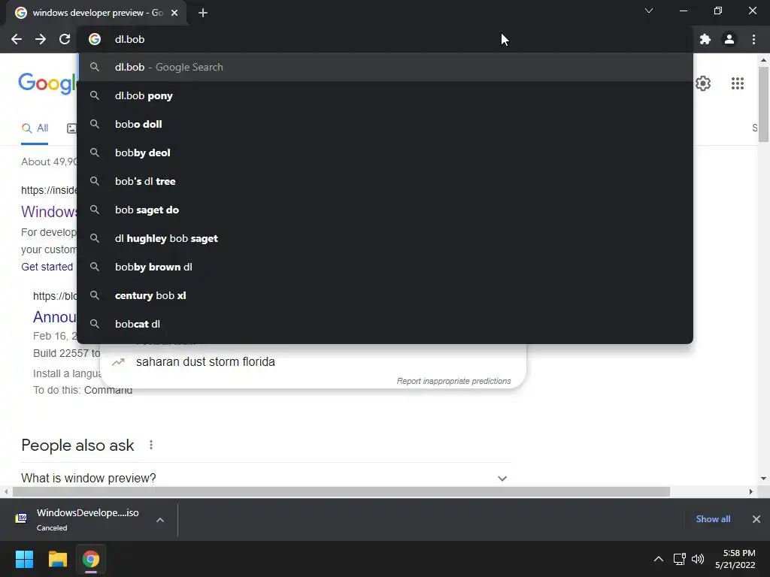This screenshot has width=770, height=577.
Task: Select 'dl.bob - Google Search' suggestion
Action: (385, 67)
